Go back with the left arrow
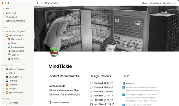Viewport: 179px width, 106px height. click(38, 3)
